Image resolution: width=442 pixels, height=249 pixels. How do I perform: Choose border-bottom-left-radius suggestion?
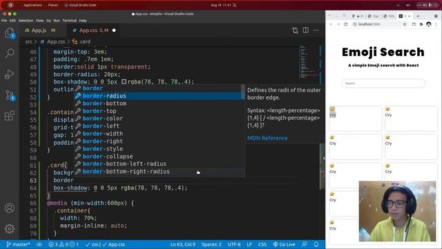pos(160,164)
